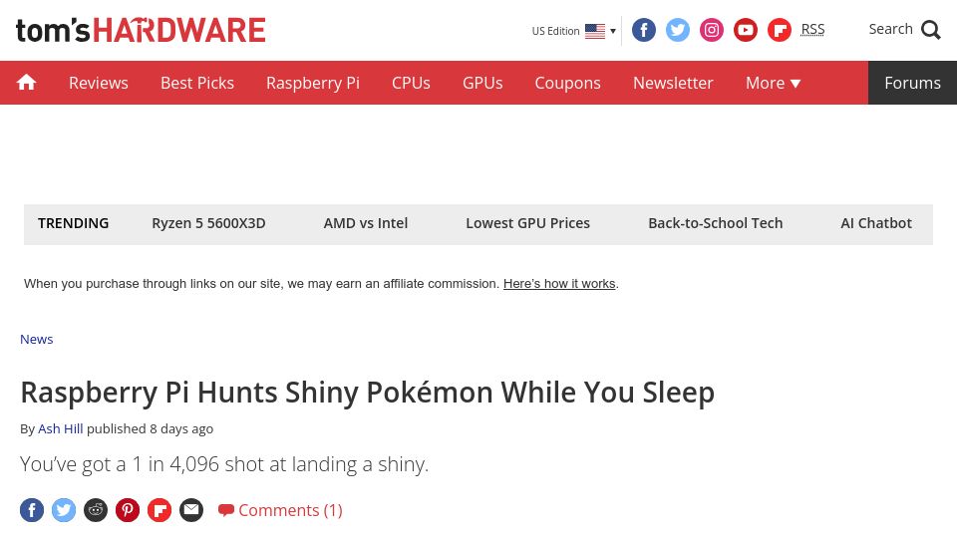This screenshot has width=957, height=538.
Task: Click the article headline about Shiny Pokémon
Action: (x=368, y=393)
